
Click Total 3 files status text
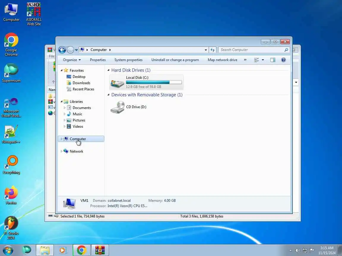pos(202,216)
